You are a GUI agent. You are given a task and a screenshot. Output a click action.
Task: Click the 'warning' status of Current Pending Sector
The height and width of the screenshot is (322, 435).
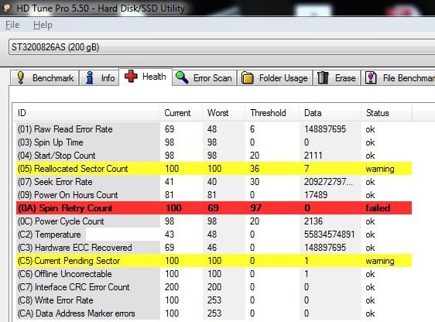[x=380, y=261]
